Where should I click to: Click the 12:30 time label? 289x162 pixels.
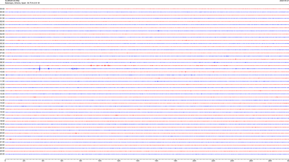(x=2, y=88)
